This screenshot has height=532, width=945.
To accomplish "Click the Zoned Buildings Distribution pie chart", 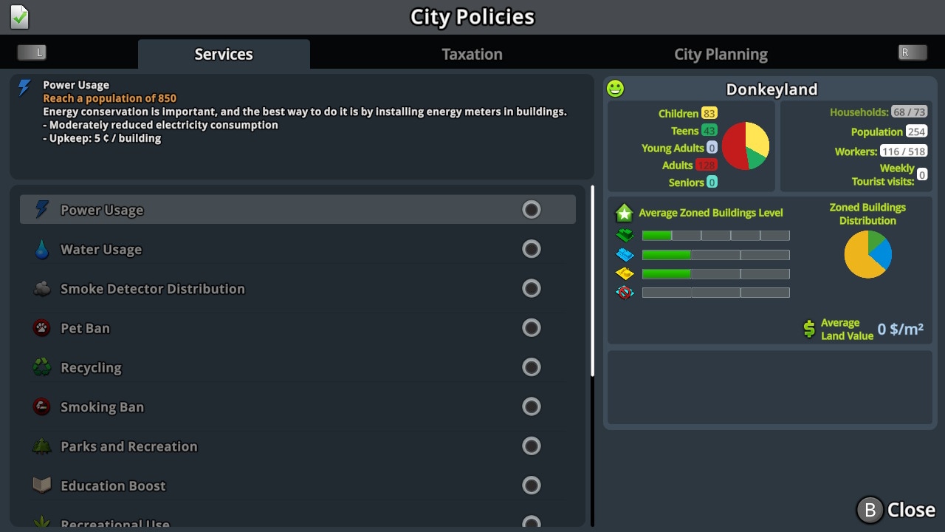I will coord(867,254).
